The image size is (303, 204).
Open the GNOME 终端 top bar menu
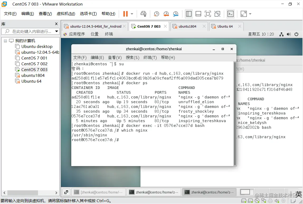109,34
